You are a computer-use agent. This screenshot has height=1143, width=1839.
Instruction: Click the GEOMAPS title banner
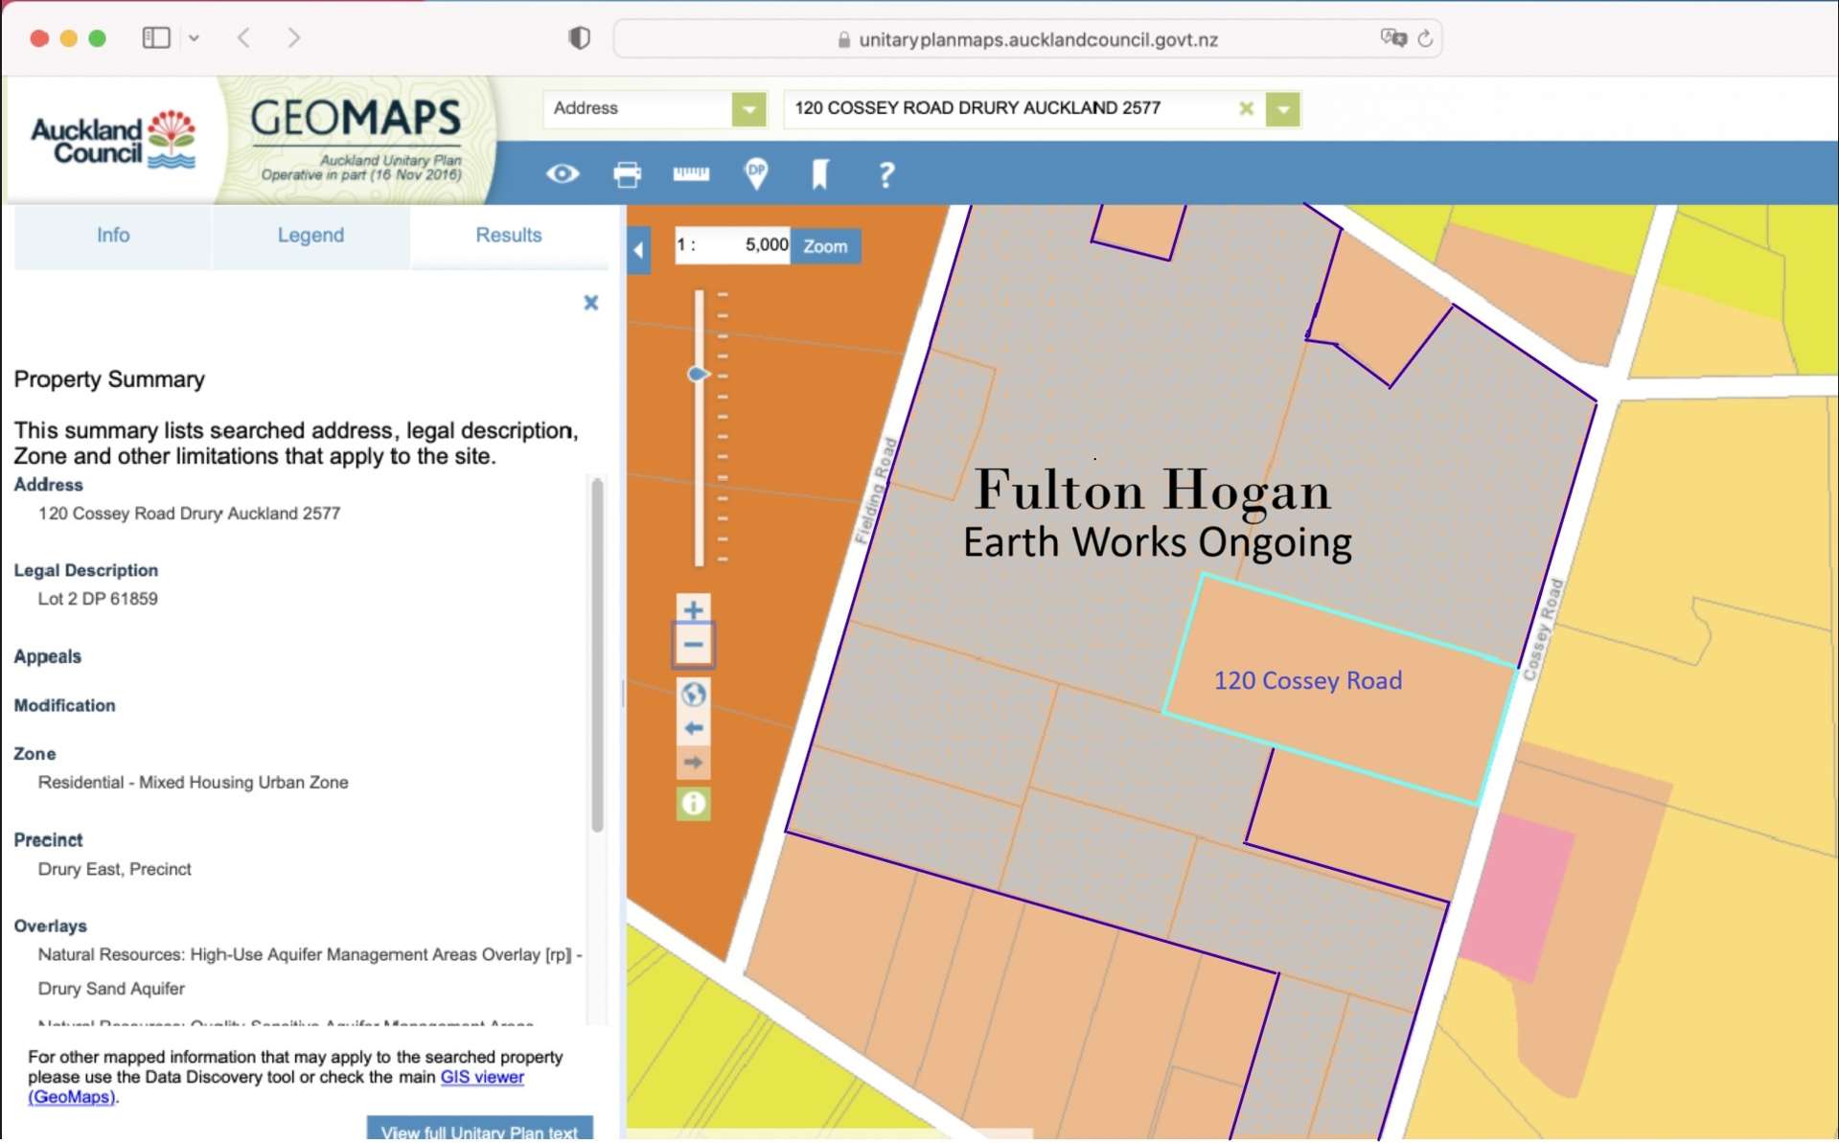[356, 119]
